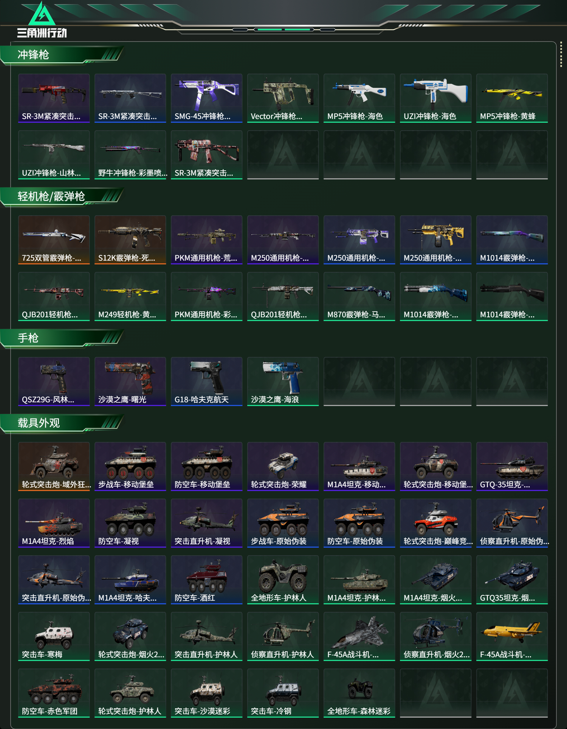567x729 pixels.
Task: Select the Vector冲锋枪 skin thumbnail
Action: pyautogui.click(x=283, y=98)
